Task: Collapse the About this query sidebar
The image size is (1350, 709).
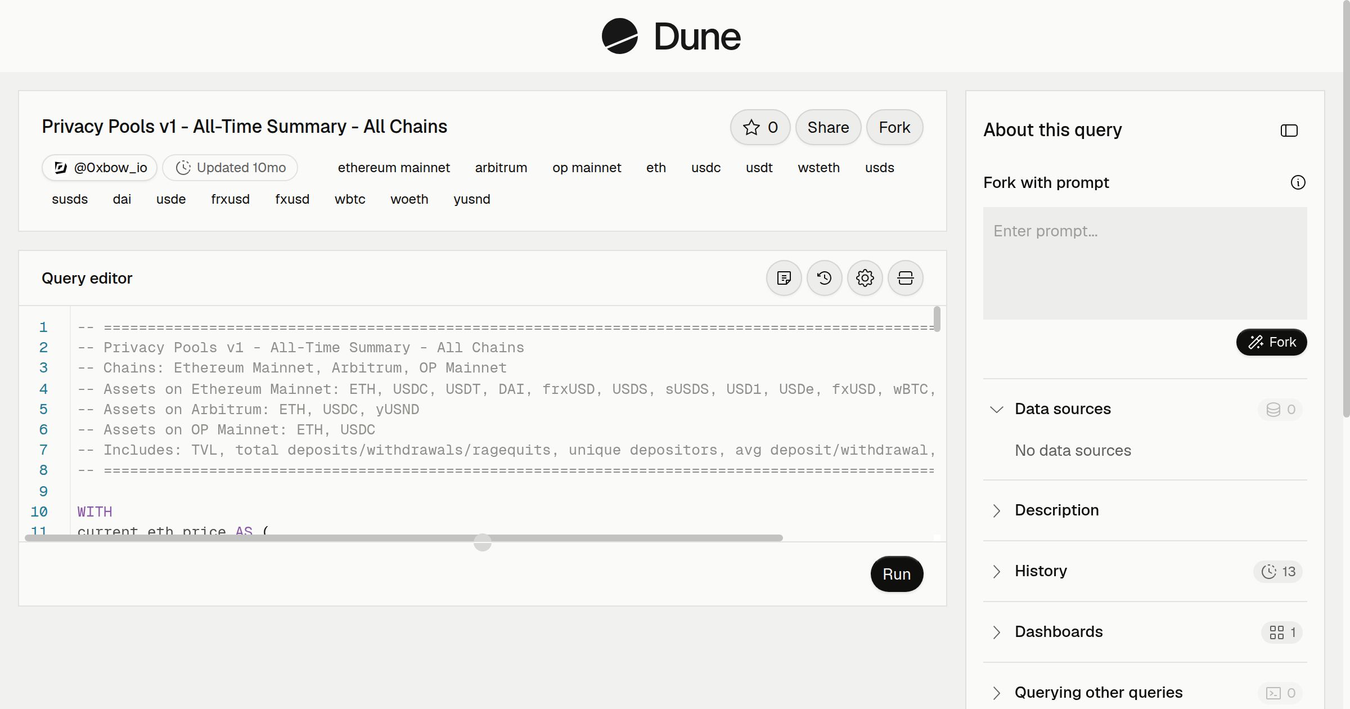Action: [x=1289, y=131]
